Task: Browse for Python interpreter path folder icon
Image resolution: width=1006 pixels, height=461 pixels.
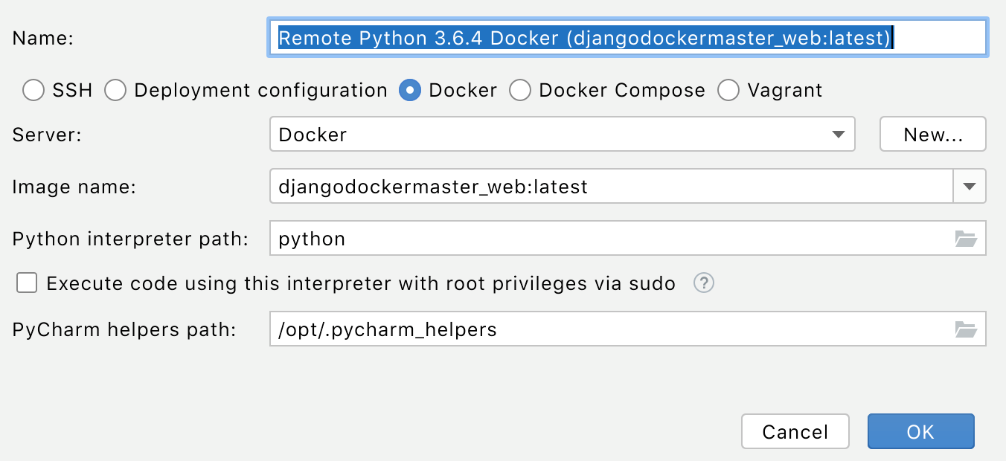Action: click(x=965, y=239)
